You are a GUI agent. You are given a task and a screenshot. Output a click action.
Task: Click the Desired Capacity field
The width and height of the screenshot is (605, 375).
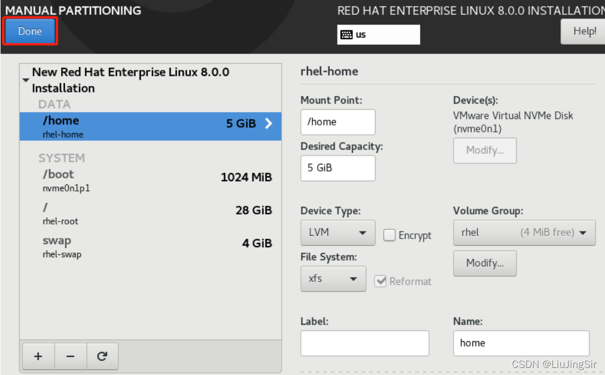click(337, 168)
